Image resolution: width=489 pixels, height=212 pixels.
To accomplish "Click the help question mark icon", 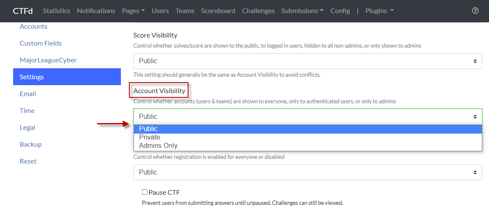I will (x=475, y=11).
